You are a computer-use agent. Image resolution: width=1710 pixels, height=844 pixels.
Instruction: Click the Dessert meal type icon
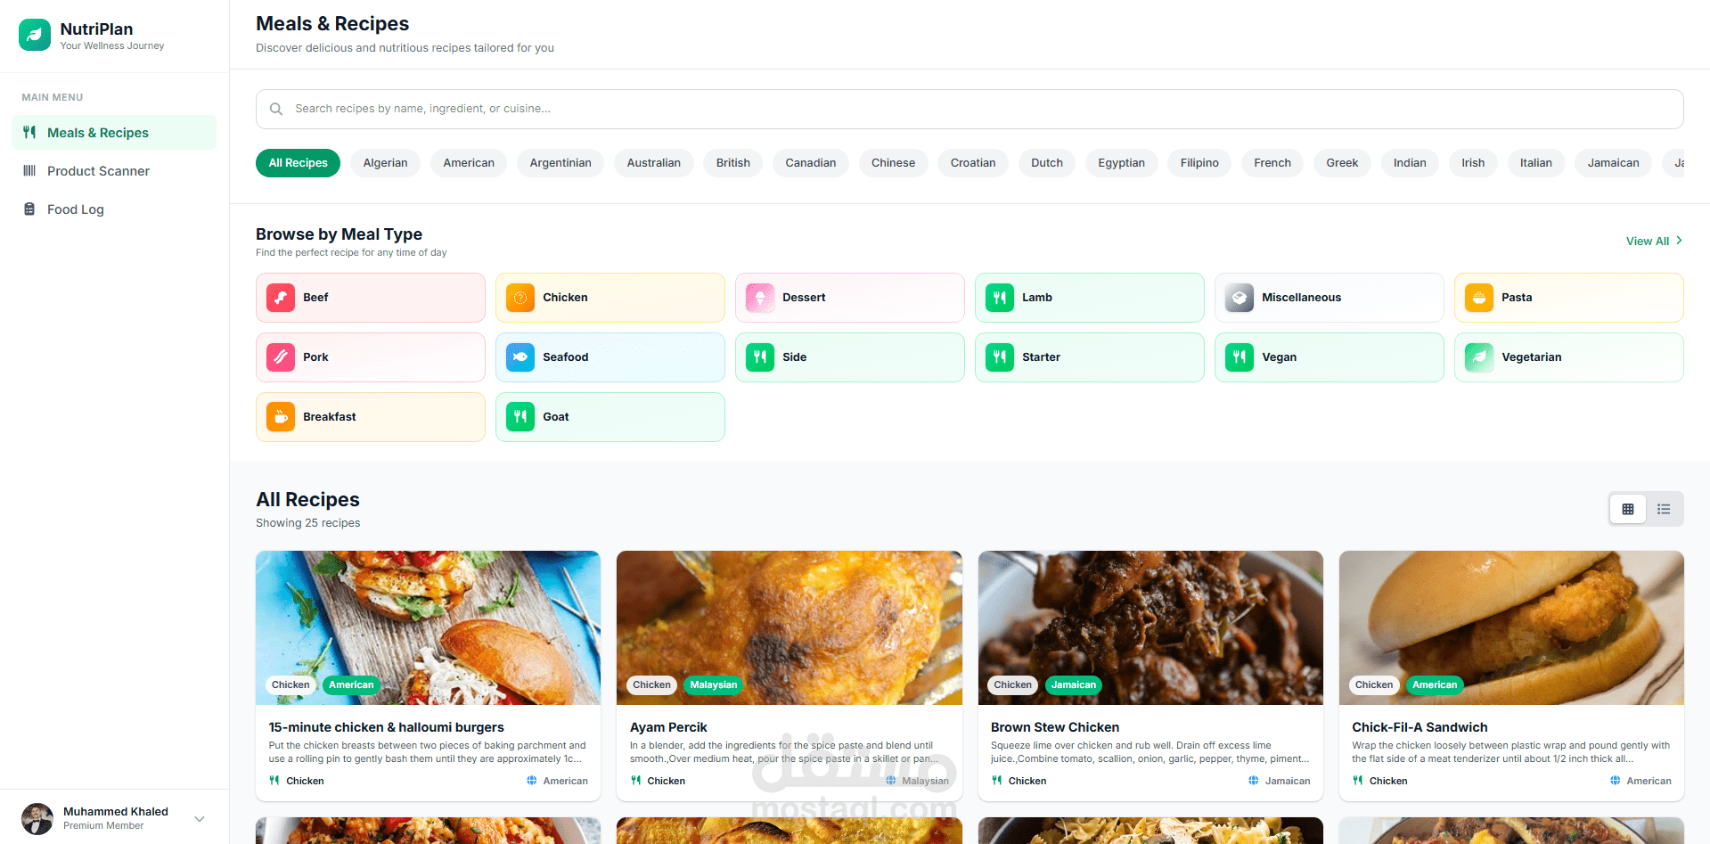(x=759, y=297)
